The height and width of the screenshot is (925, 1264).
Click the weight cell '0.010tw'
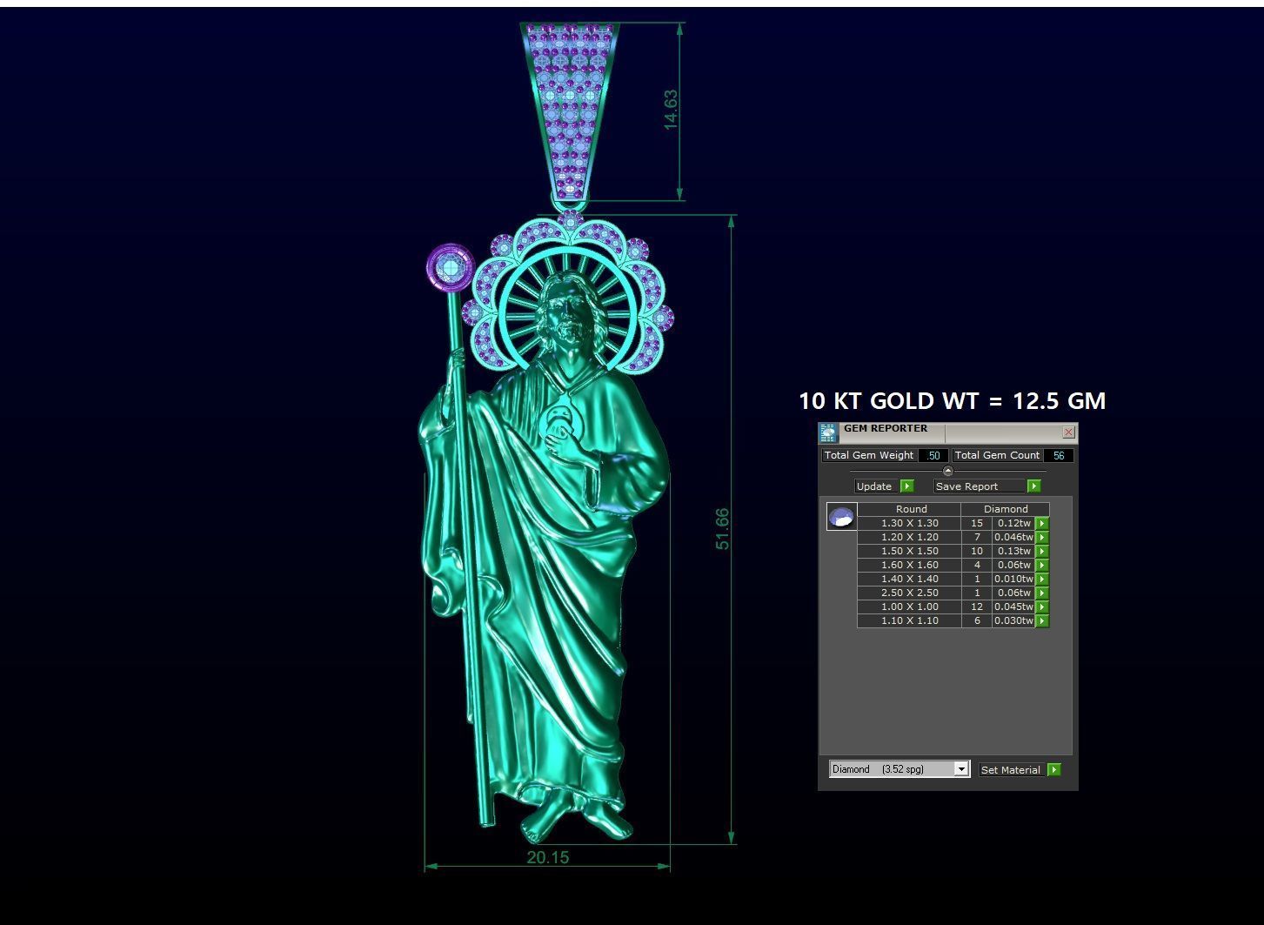click(1013, 580)
